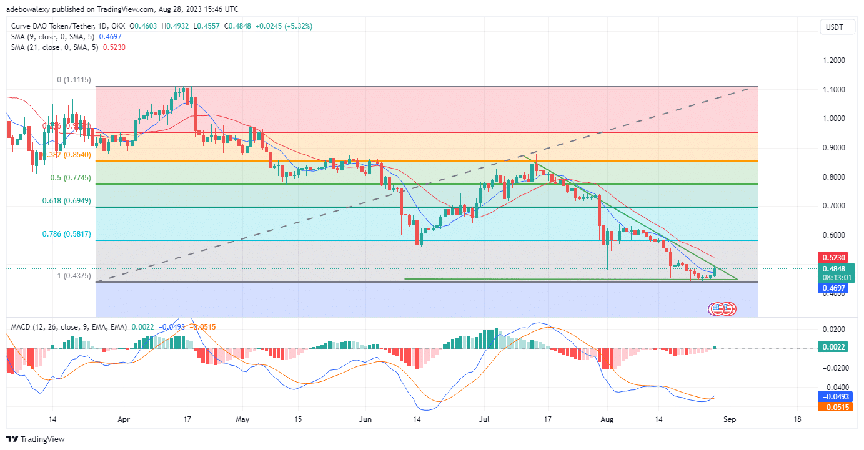This screenshot has width=864, height=450.
Task: Click the Jun label on time axis
Action: 366,419
